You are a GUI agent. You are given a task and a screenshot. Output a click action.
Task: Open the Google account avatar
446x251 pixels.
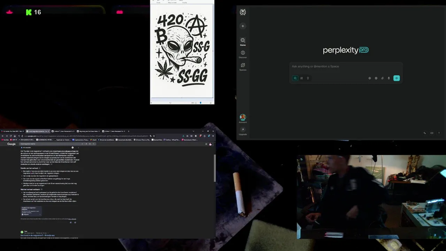coord(210,144)
